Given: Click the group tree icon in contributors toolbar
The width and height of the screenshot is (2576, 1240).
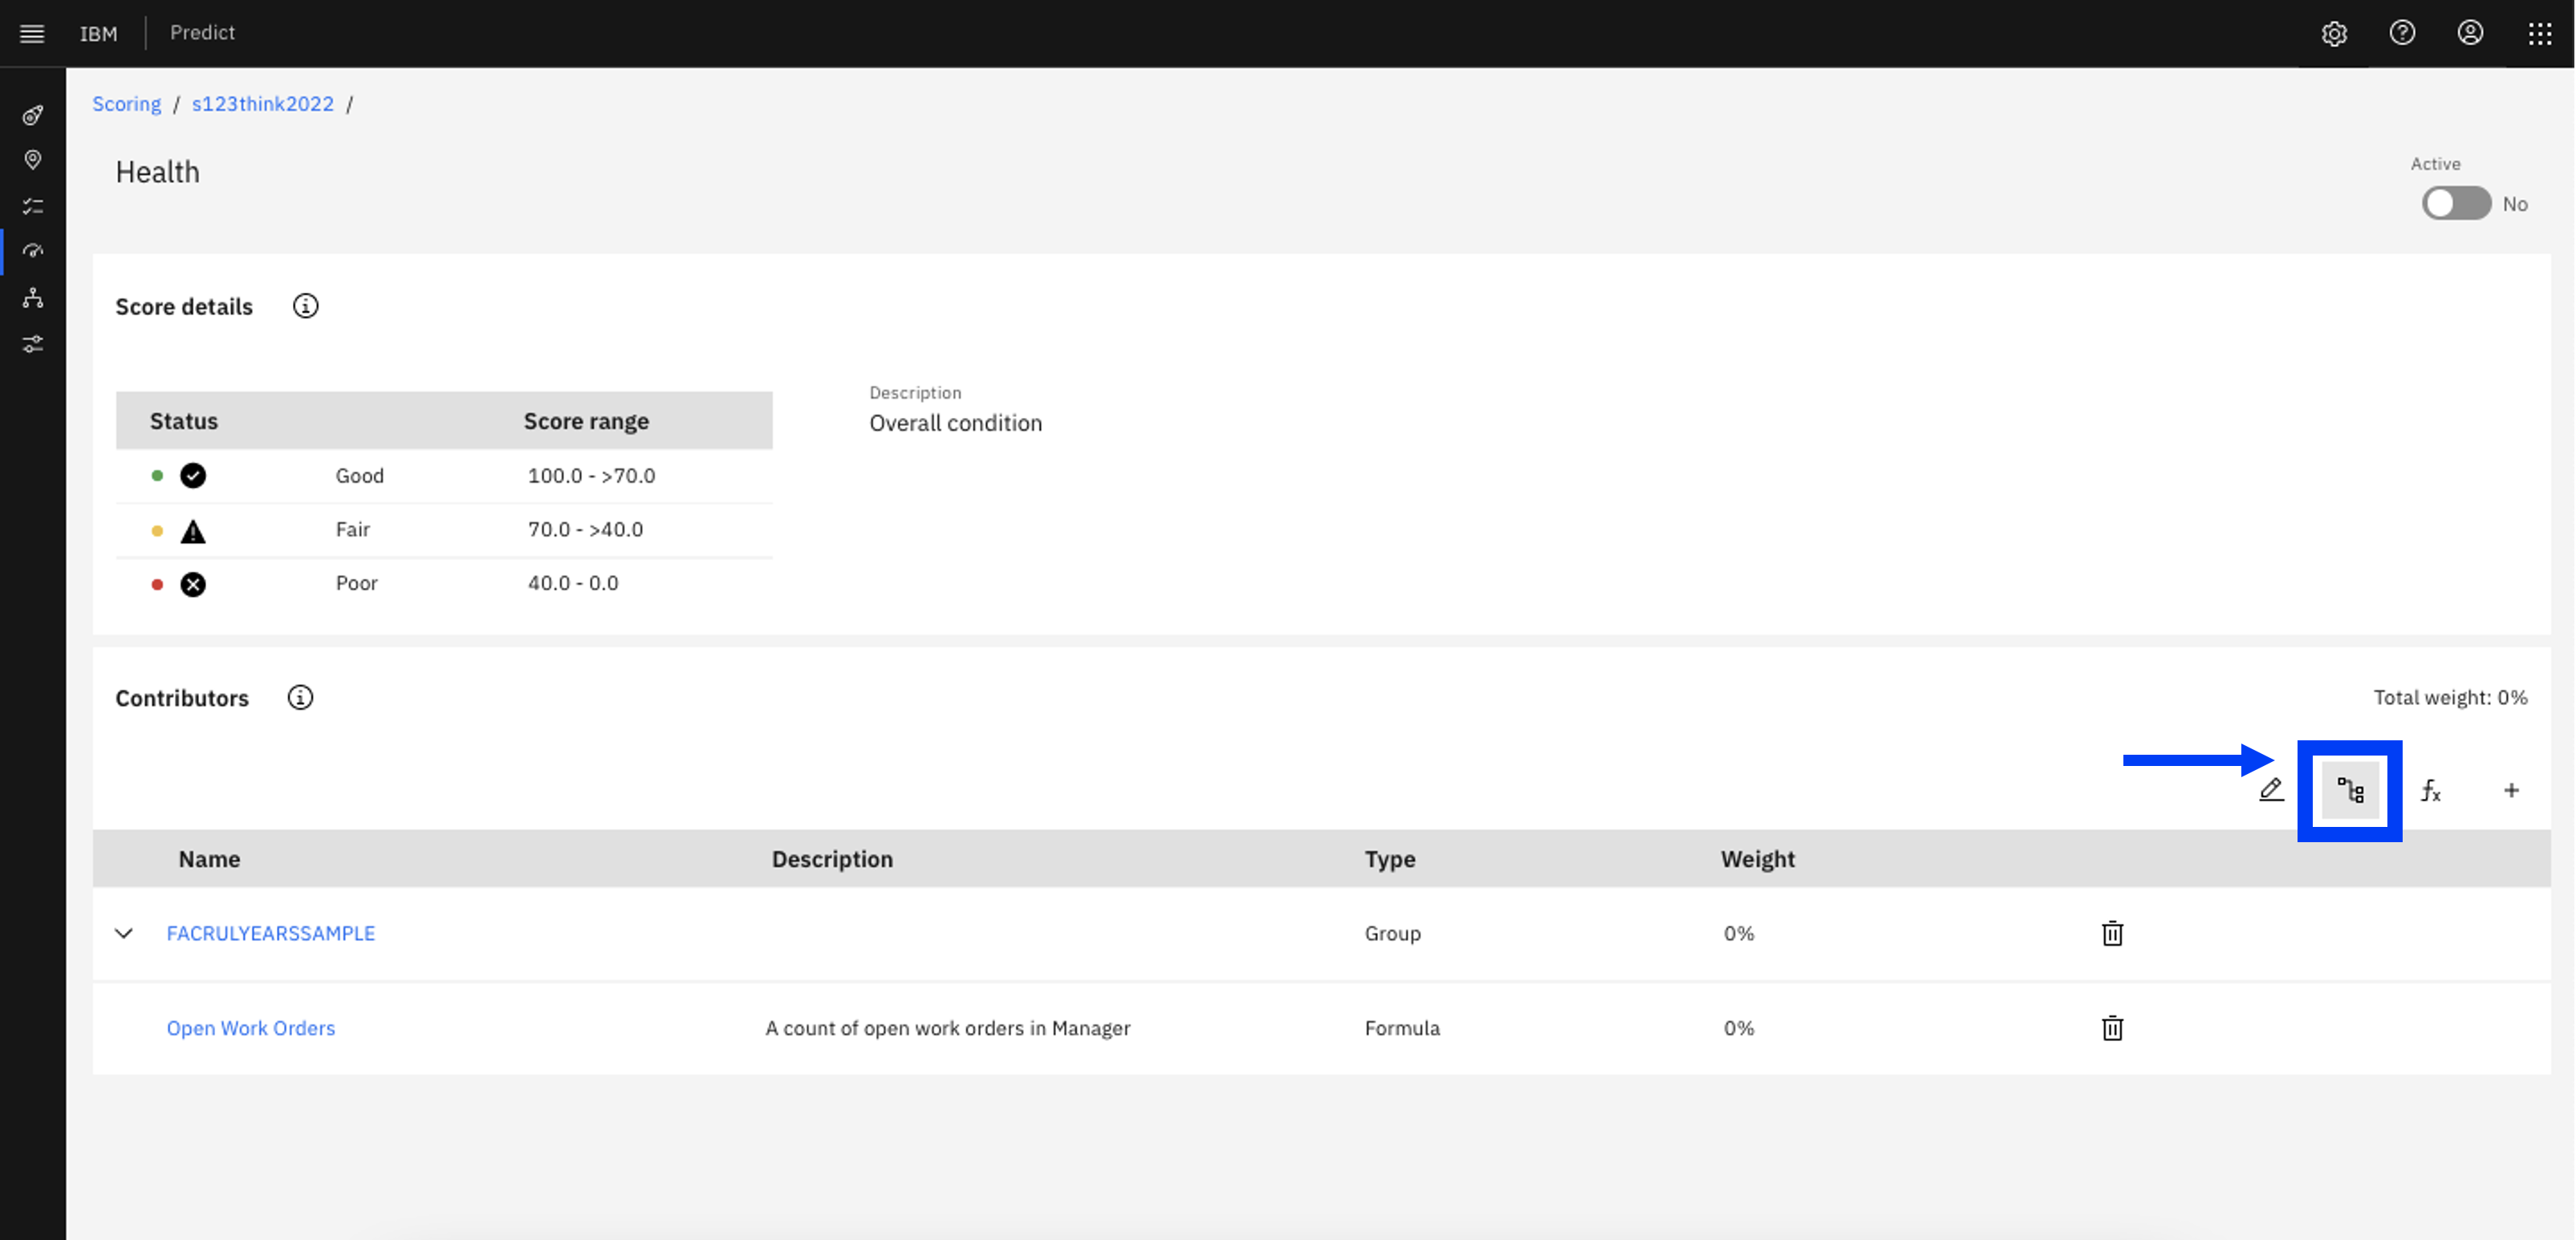Looking at the screenshot, I should click(2350, 790).
